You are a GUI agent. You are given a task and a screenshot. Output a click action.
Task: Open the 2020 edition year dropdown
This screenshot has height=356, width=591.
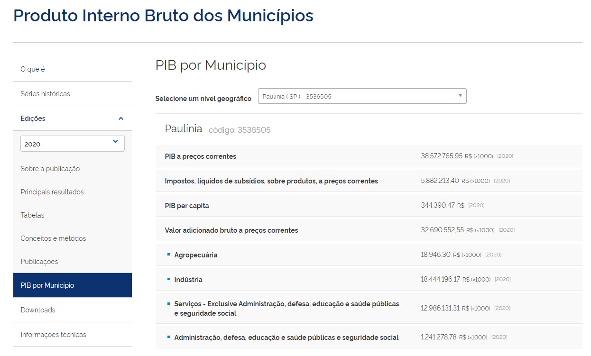(x=73, y=144)
